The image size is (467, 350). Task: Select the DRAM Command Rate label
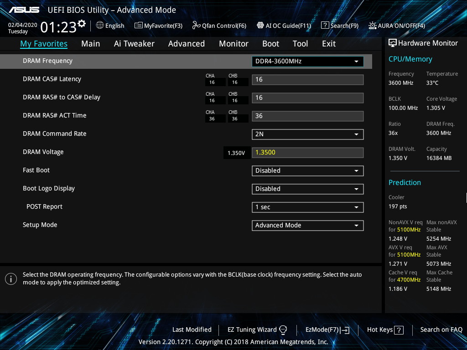tap(55, 134)
